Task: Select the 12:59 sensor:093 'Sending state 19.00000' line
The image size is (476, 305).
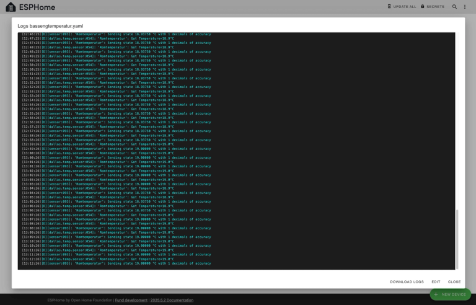Action: [117, 149]
